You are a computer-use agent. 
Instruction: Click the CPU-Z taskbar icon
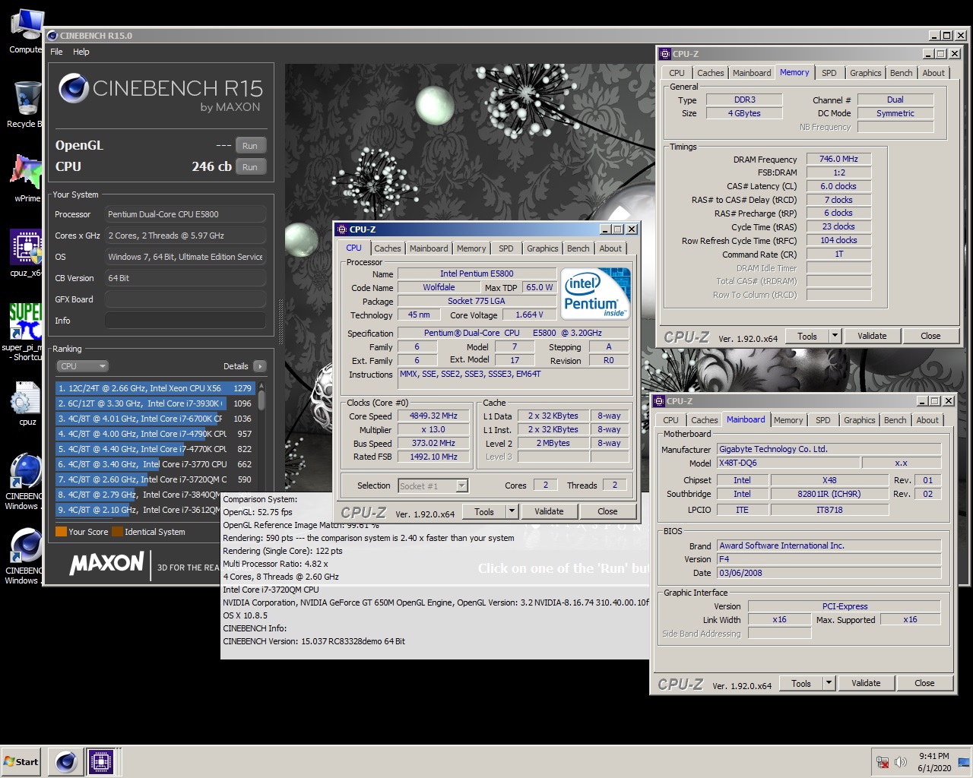101,761
